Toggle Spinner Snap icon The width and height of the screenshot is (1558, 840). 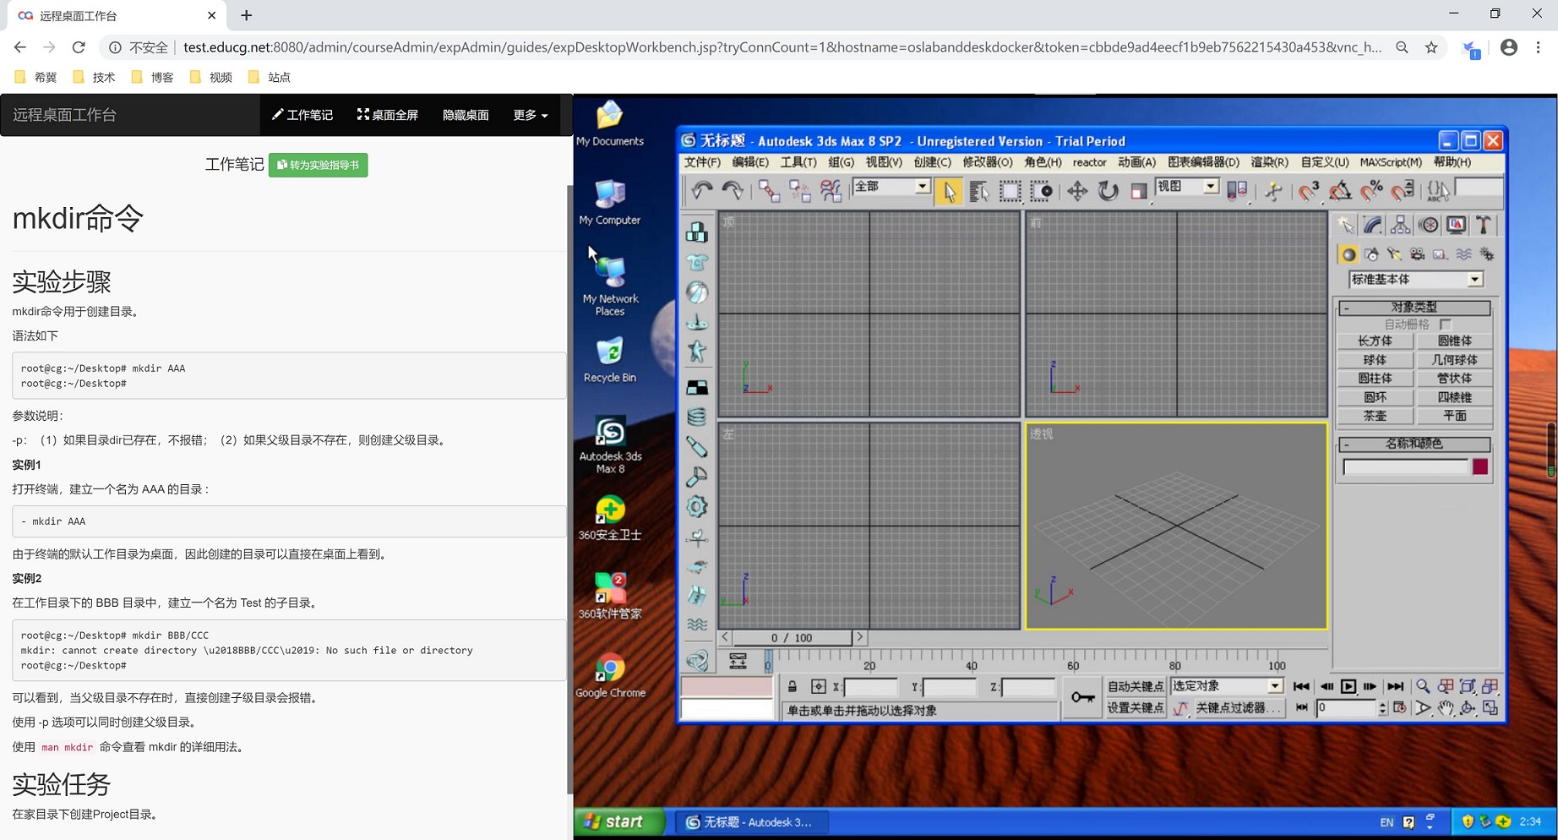[1403, 191]
